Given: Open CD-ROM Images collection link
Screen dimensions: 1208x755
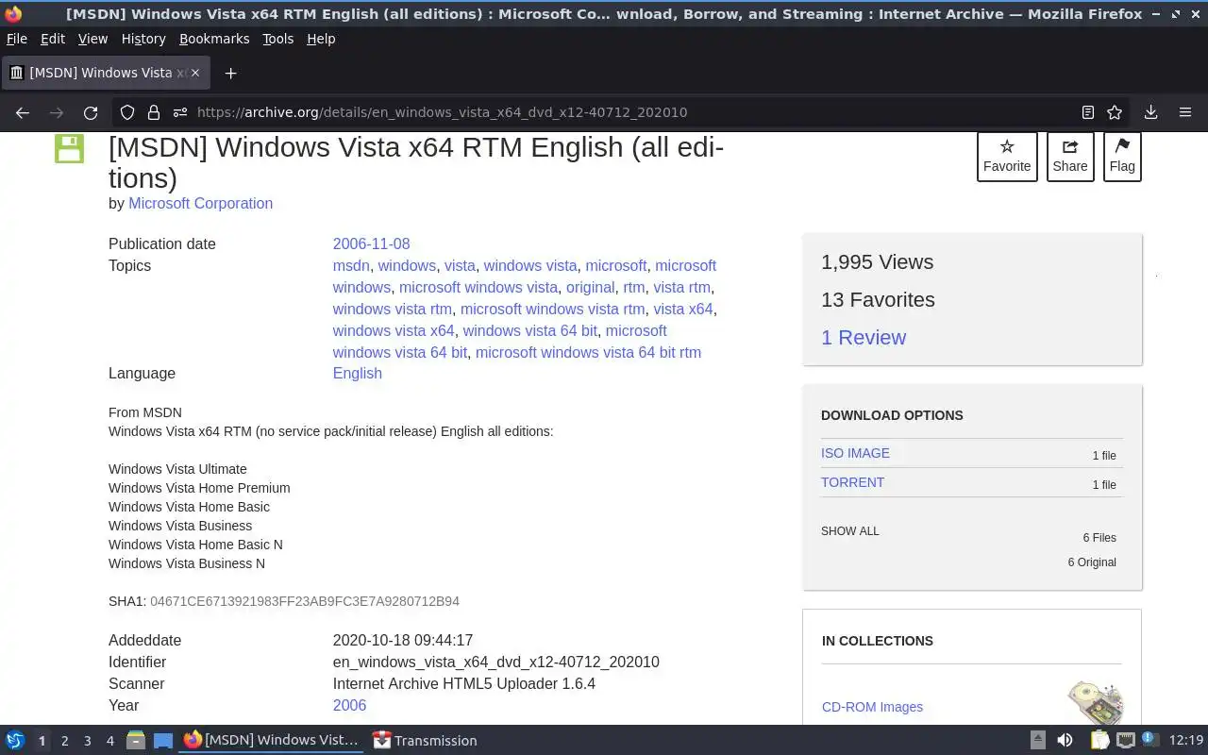Looking at the screenshot, I should [x=872, y=707].
